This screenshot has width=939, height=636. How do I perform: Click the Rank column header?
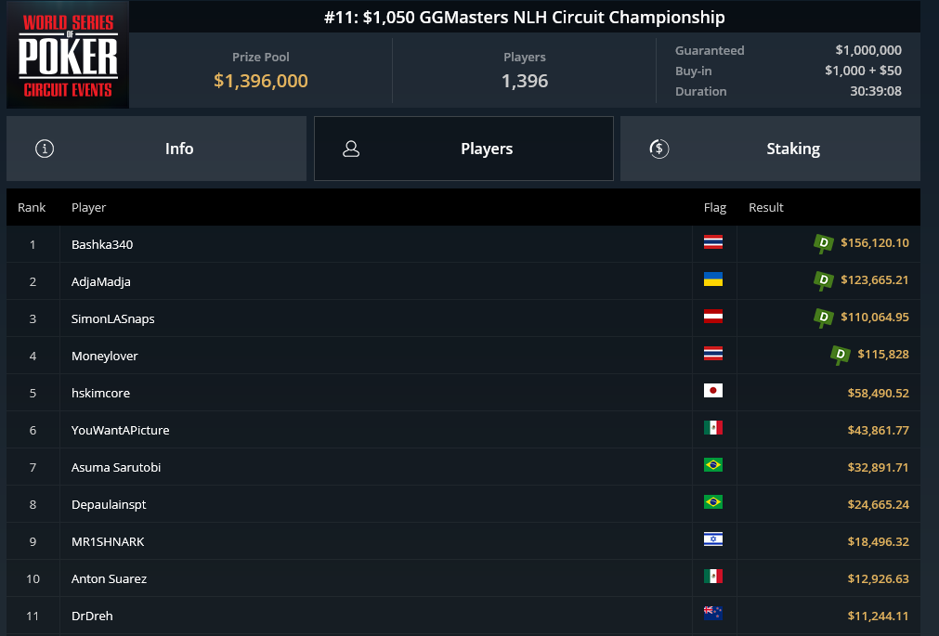[32, 207]
